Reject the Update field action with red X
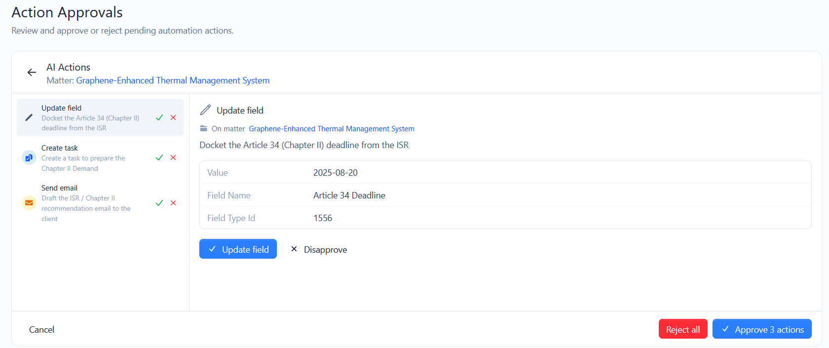The image size is (829, 348). coord(173,117)
